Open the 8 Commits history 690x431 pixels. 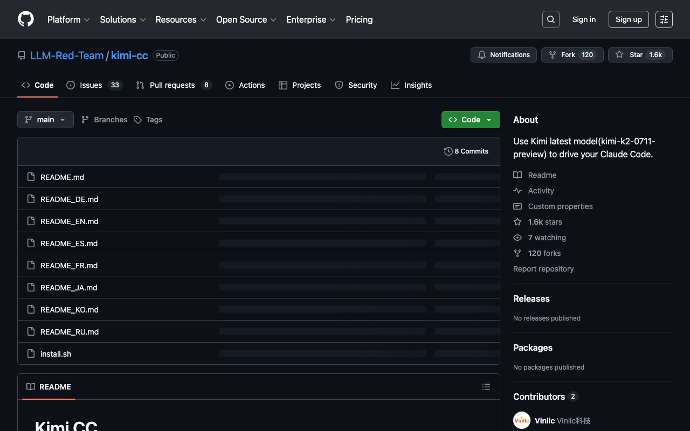click(x=466, y=151)
